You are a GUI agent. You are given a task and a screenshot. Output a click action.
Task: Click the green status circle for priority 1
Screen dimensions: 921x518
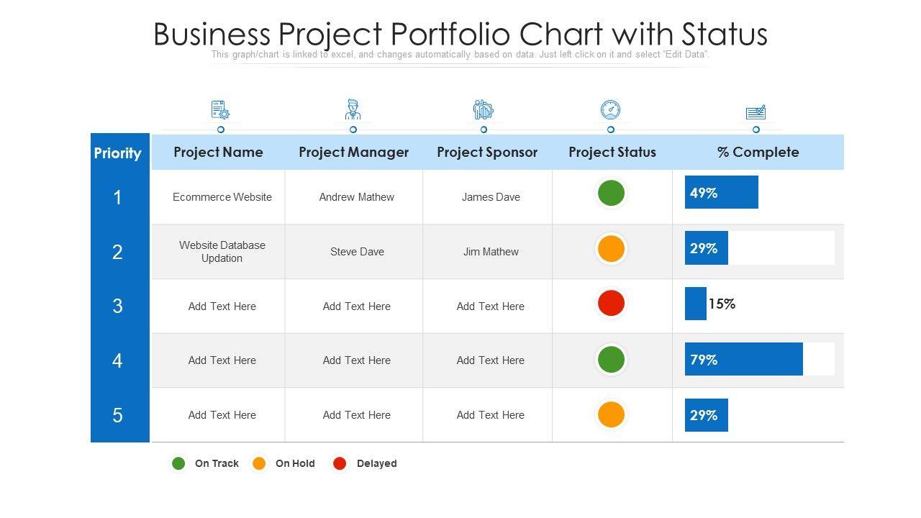(x=611, y=194)
